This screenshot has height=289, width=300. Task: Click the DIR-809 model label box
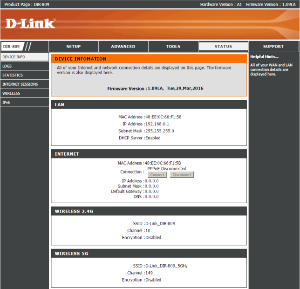click(13, 47)
